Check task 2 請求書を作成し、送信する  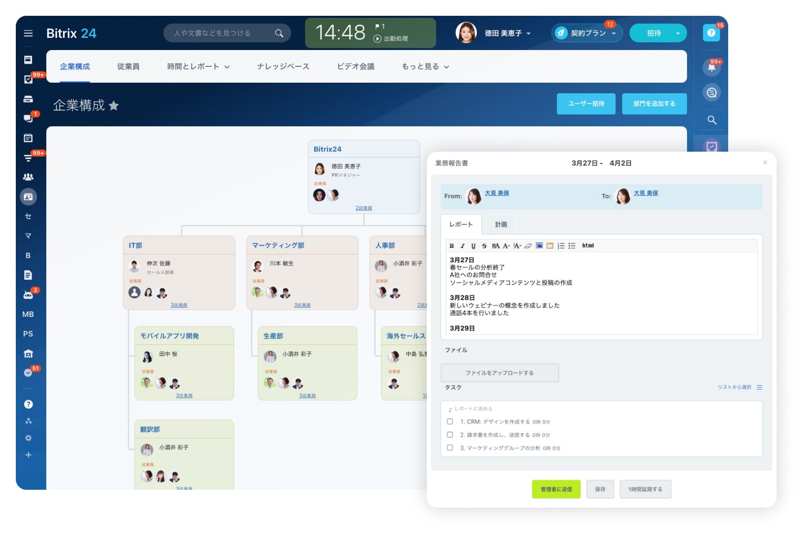click(450, 434)
